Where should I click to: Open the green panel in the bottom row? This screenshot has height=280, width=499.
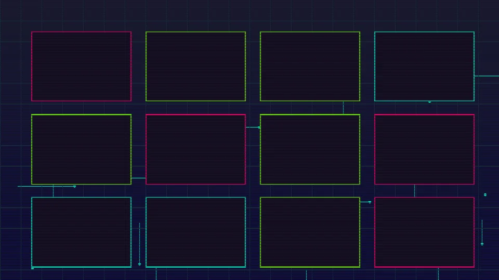point(310,232)
